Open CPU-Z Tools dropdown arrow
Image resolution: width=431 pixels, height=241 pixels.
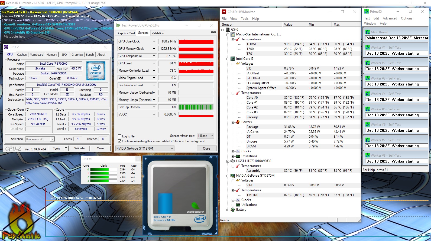click(x=66, y=148)
